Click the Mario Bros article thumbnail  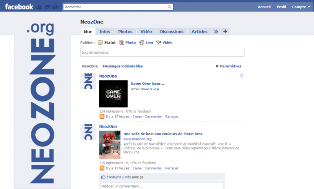tap(110, 145)
